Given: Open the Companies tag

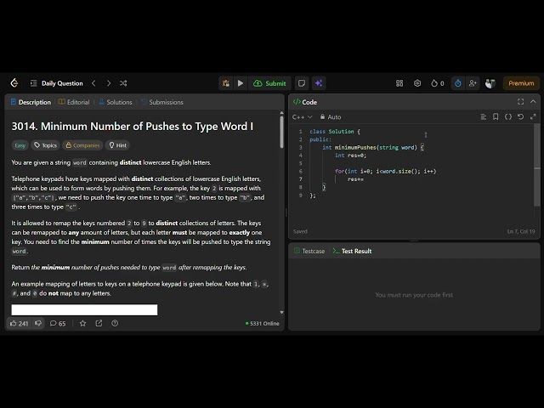Looking at the screenshot, I should tap(82, 145).
